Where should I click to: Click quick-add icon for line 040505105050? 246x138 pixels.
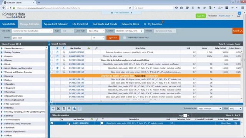click(x=64, y=52)
